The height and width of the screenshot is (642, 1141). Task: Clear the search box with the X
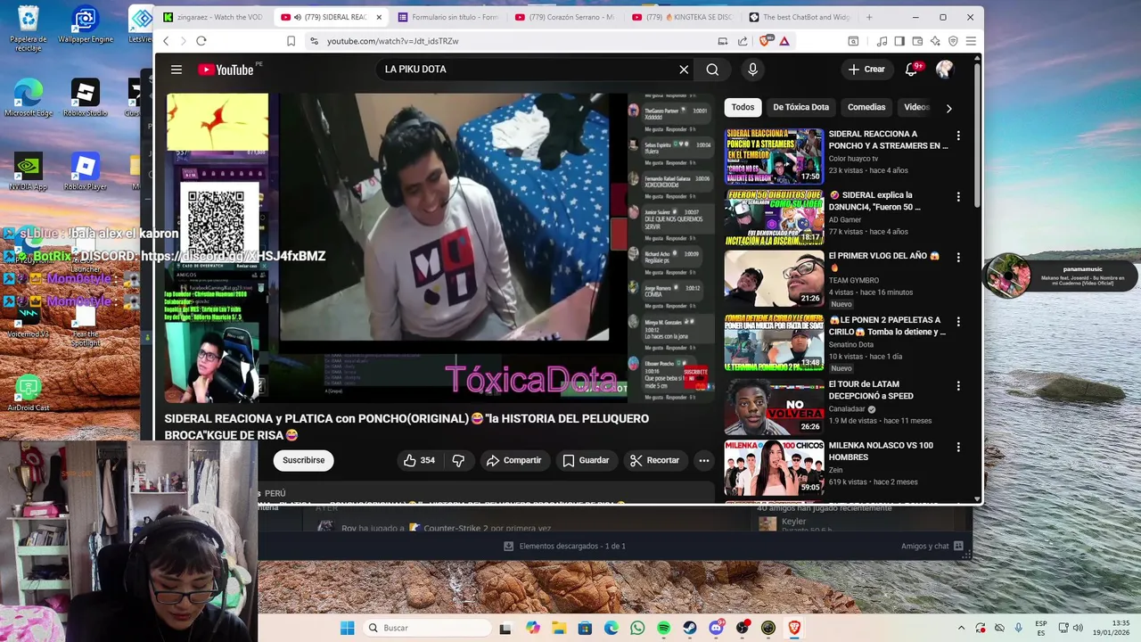pos(684,70)
